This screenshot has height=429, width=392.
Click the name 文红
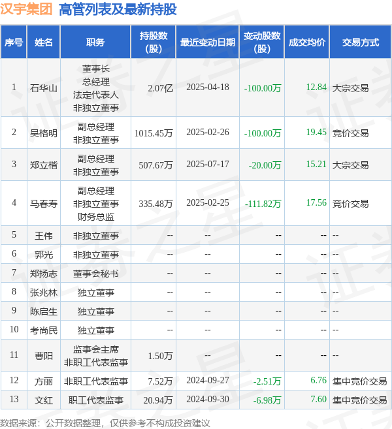click(x=44, y=400)
